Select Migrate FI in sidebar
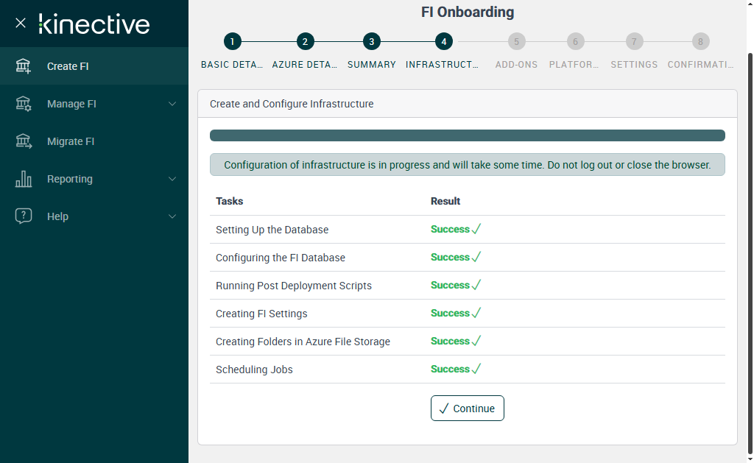 click(x=94, y=141)
